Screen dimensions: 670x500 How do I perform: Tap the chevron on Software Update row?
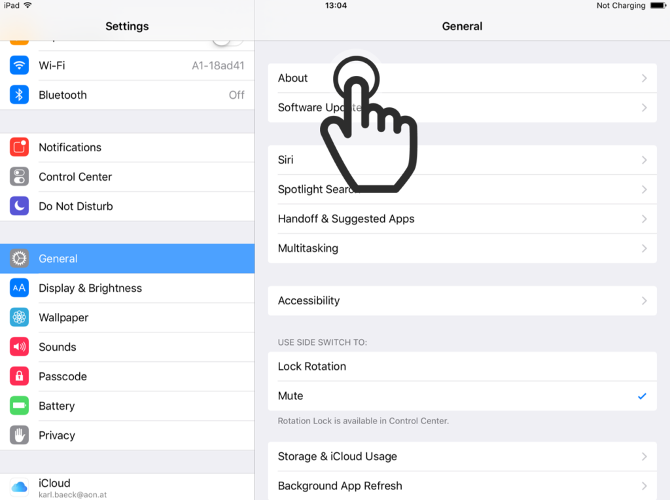pos(644,108)
